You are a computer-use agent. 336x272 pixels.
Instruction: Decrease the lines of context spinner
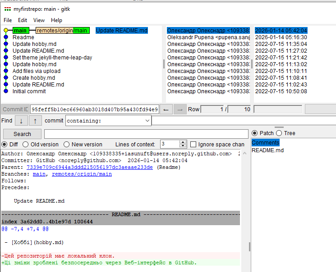[183, 146]
